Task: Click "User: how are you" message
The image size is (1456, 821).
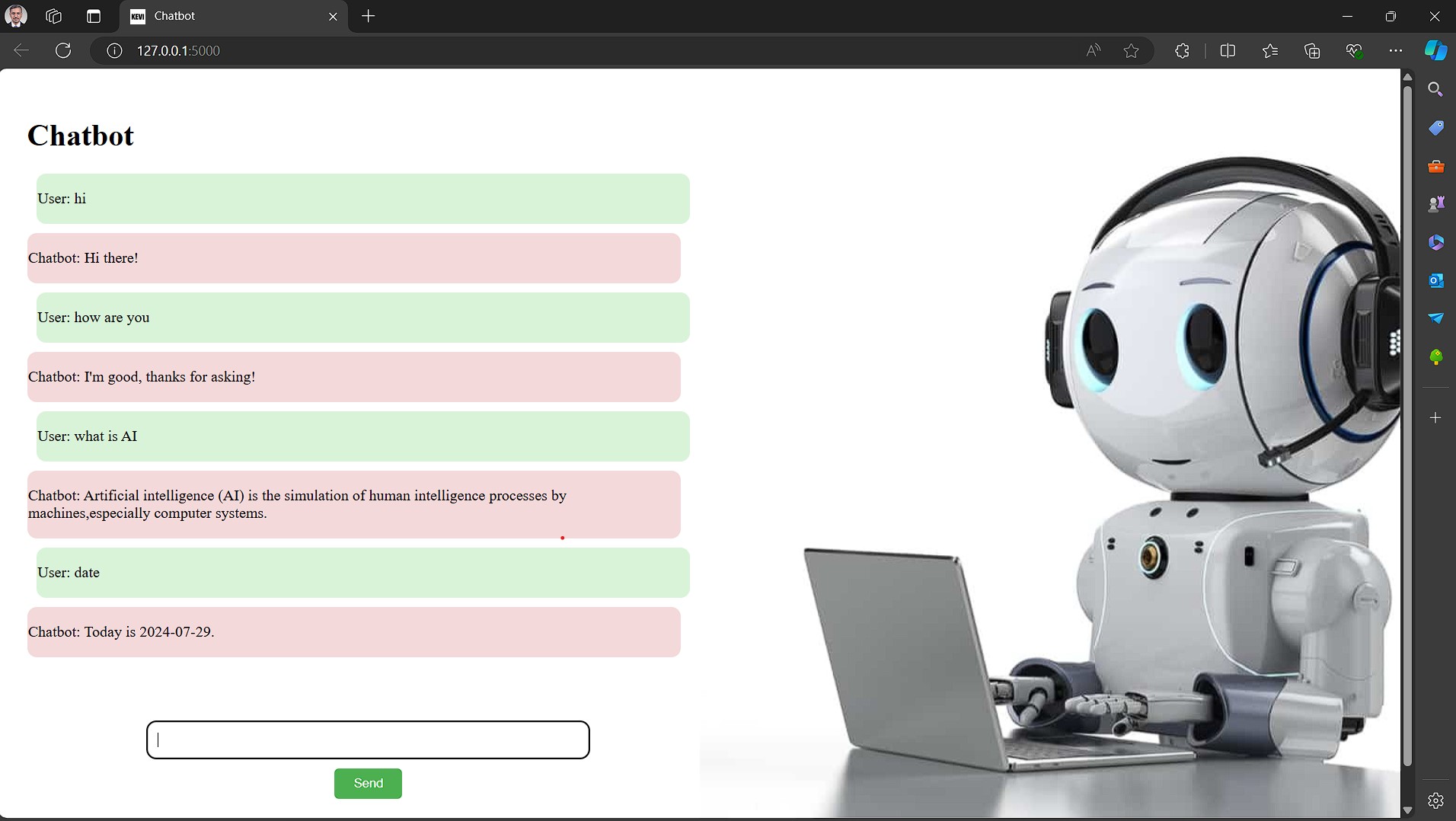Action: 363,318
